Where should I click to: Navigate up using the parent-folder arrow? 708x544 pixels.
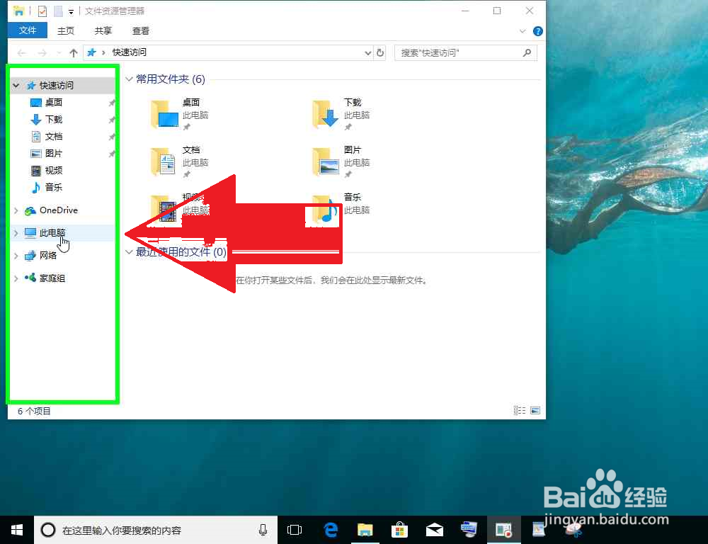(x=74, y=52)
